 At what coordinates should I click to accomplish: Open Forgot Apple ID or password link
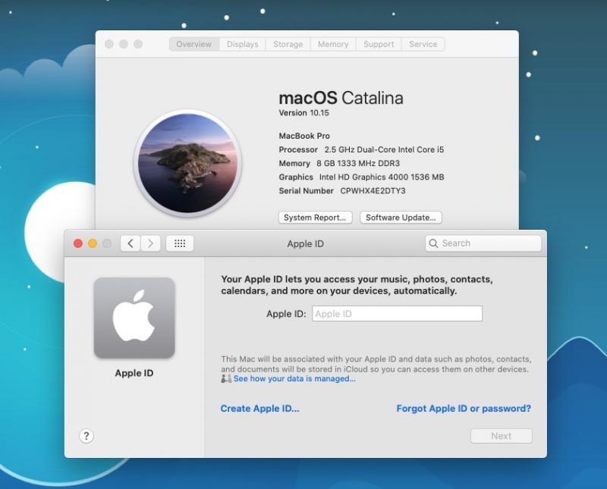[464, 408]
